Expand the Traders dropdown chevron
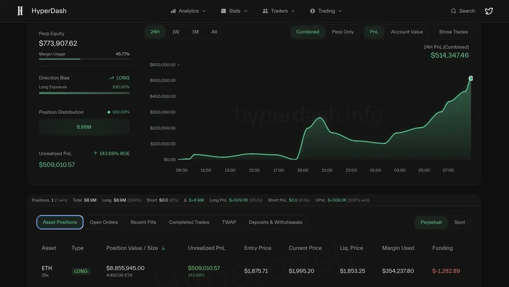The image size is (509, 287). pos(293,11)
